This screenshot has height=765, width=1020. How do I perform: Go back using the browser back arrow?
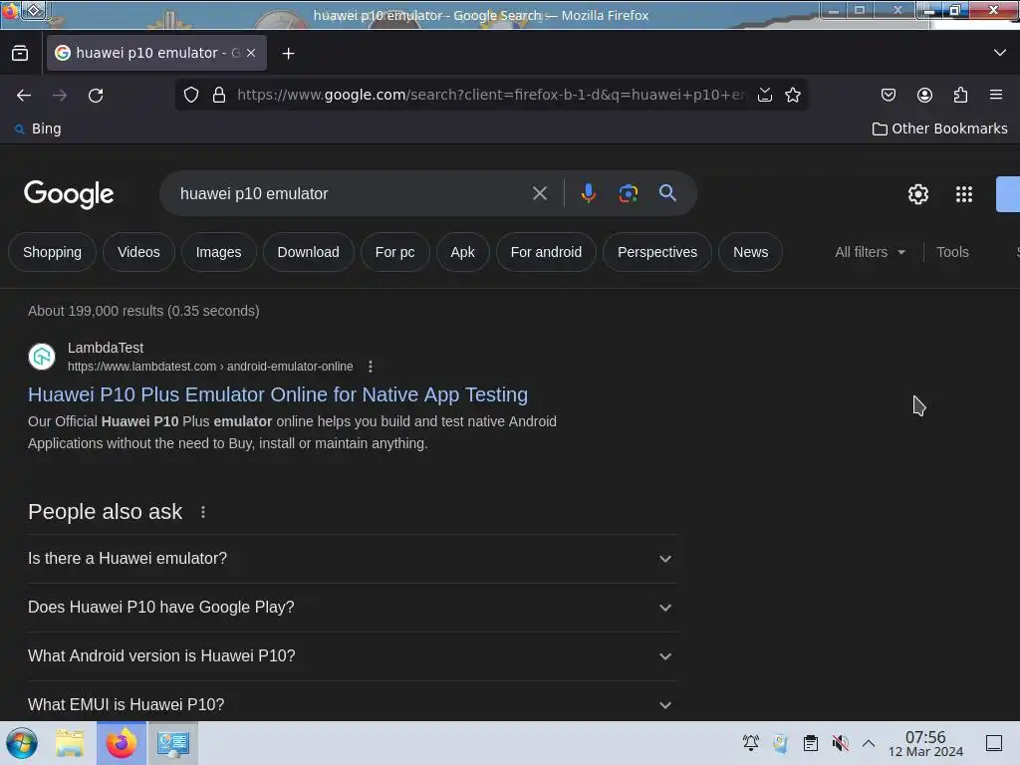coord(24,95)
